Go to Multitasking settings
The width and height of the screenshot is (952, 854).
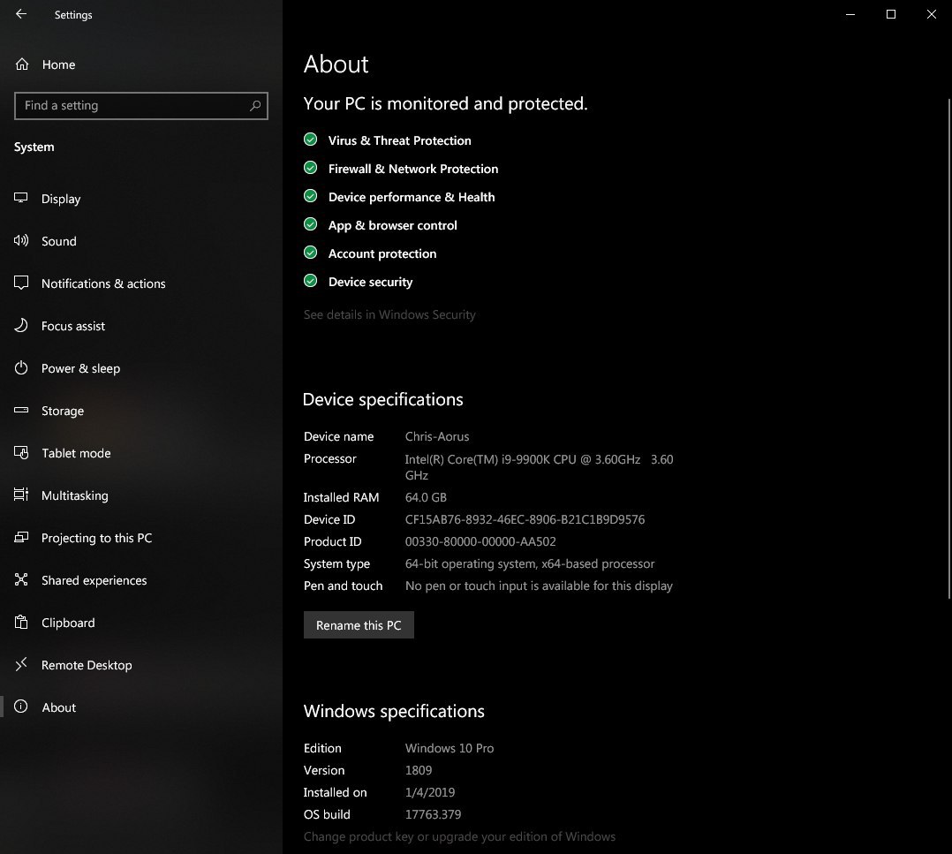75,496
